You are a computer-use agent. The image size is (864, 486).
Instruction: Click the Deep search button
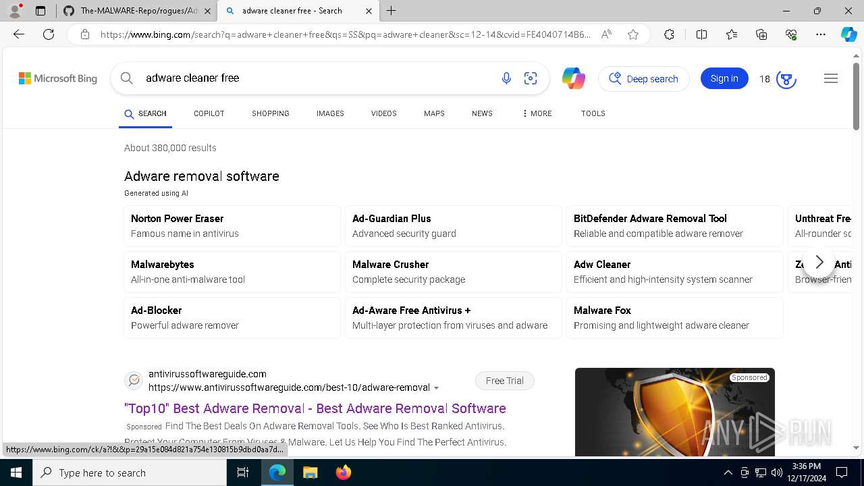[644, 79]
